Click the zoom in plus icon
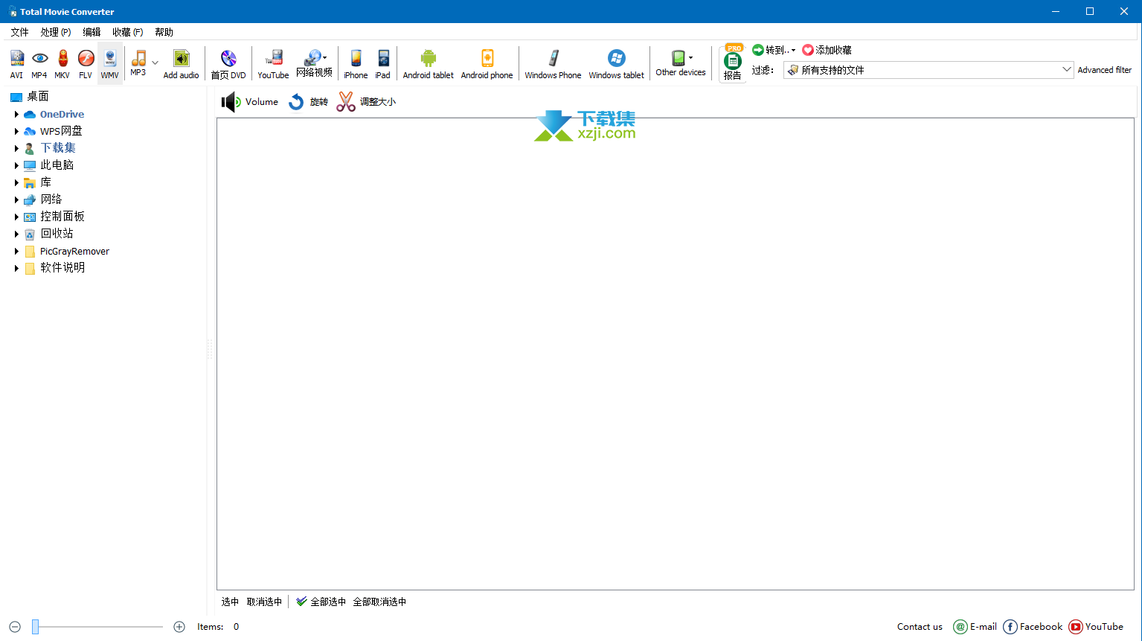This screenshot has height=641, width=1142. tap(179, 627)
